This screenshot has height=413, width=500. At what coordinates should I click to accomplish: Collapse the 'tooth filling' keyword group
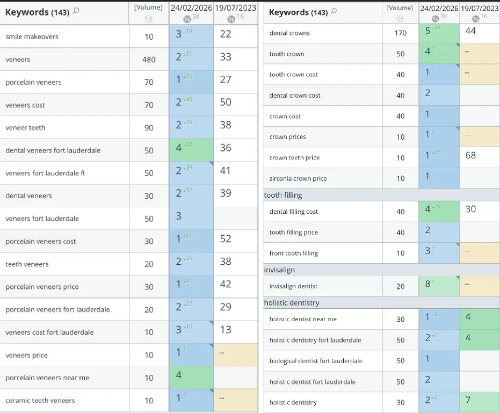coord(283,195)
